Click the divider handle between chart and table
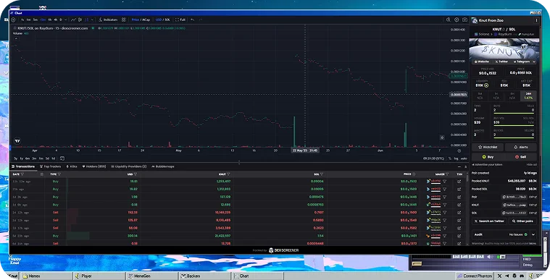 click(239, 163)
